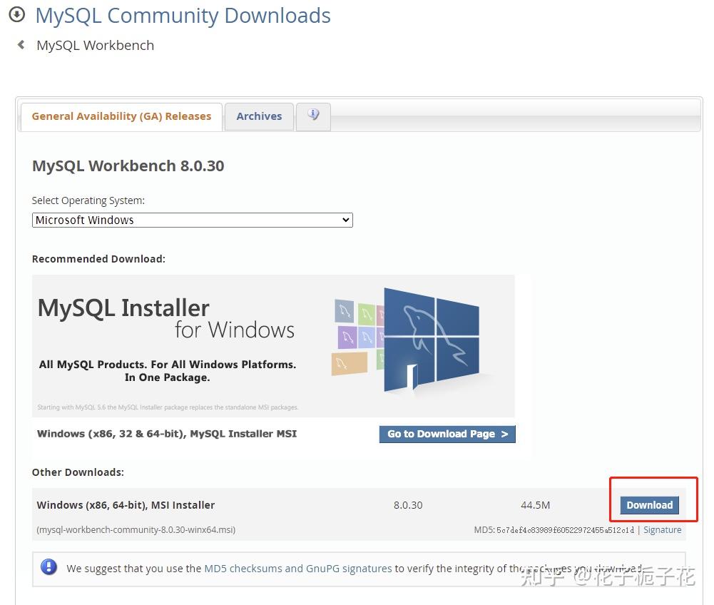This screenshot has width=714, height=605.
Task: Click the blue info icon in the checksum suggestion box
Action: point(49,567)
